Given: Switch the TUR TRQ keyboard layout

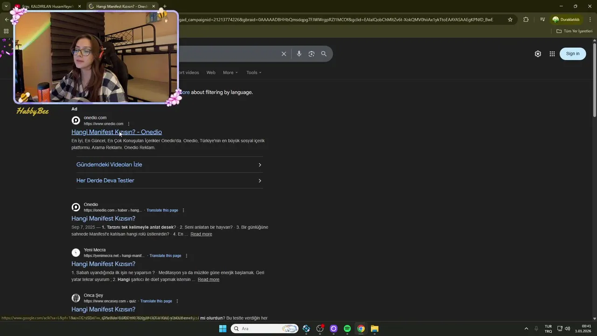Looking at the screenshot, I should 548,329.
